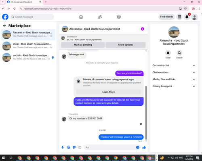Click the browser address bar URL
The width and height of the screenshot is (202, 161).
[x=48, y=8]
